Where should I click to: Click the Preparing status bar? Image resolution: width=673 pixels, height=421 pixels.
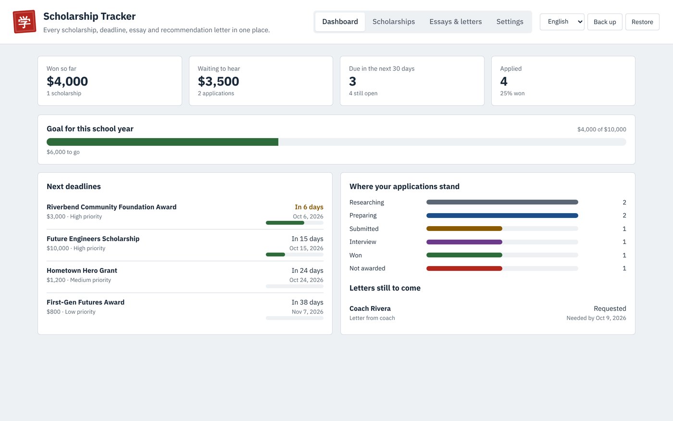point(502,216)
